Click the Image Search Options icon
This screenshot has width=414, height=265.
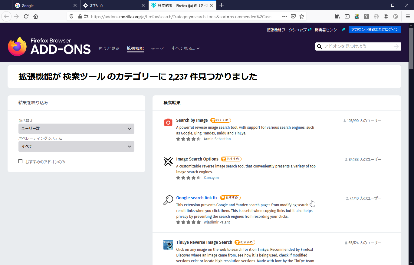pyautogui.click(x=168, y=161)
